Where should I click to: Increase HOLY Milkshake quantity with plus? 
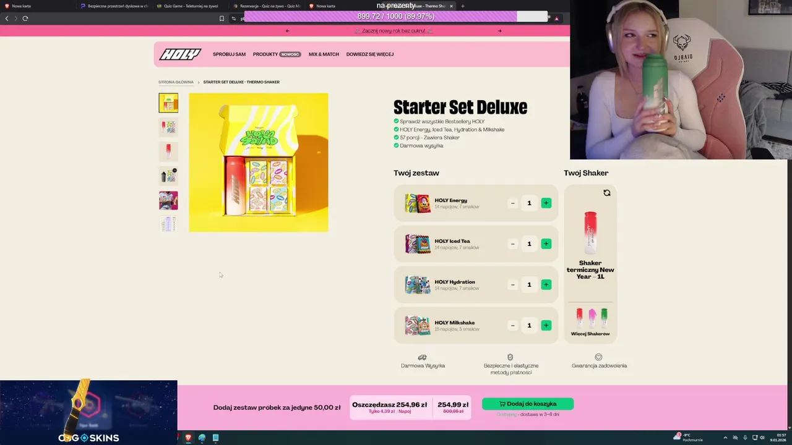(546, 325)
